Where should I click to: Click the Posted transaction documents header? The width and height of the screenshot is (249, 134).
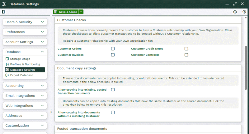click(x=82, y=129)
